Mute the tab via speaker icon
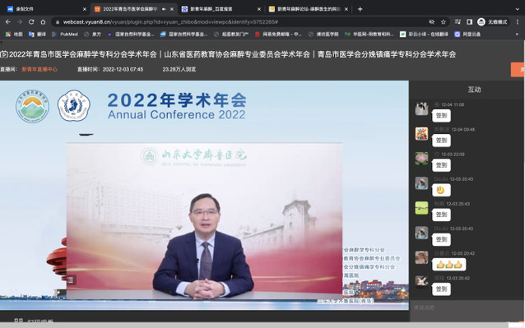Image resolution: width=525 pixels, height=328 pixels. click(x=164, y=9)
